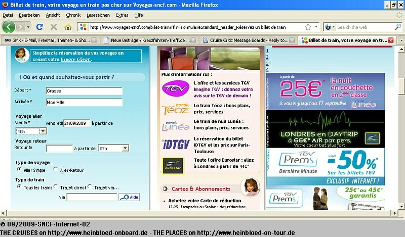Click the Eurostar logo icon
This screenshot has width=405, height=237.
point(173,165)
